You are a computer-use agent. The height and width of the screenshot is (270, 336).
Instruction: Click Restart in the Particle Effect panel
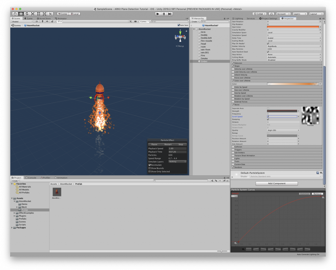[x=168, y=145]
